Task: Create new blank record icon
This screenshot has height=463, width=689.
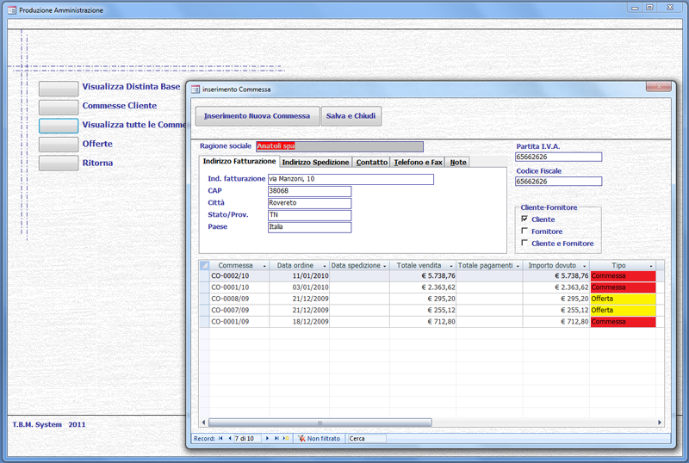Action: [x=286, y=438]
